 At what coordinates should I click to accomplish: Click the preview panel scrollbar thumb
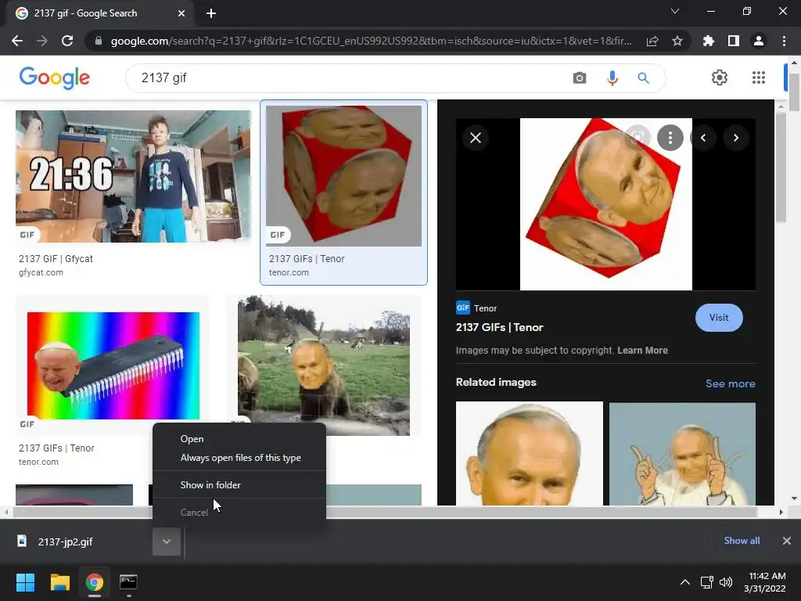[x=781, y=167]
